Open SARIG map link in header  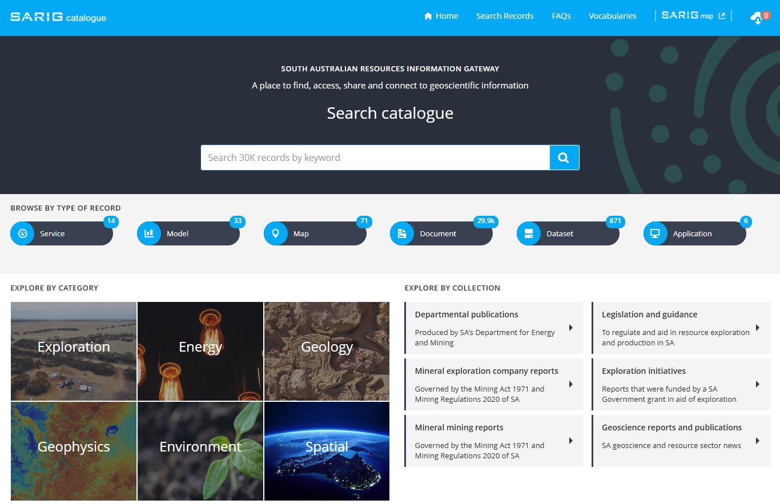[x=693, y=16]
